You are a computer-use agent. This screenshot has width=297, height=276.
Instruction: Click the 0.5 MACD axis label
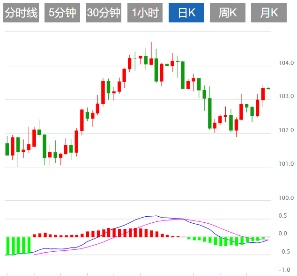282,216
